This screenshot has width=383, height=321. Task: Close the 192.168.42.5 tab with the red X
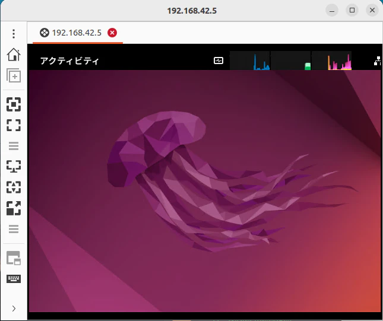point(112,33)
